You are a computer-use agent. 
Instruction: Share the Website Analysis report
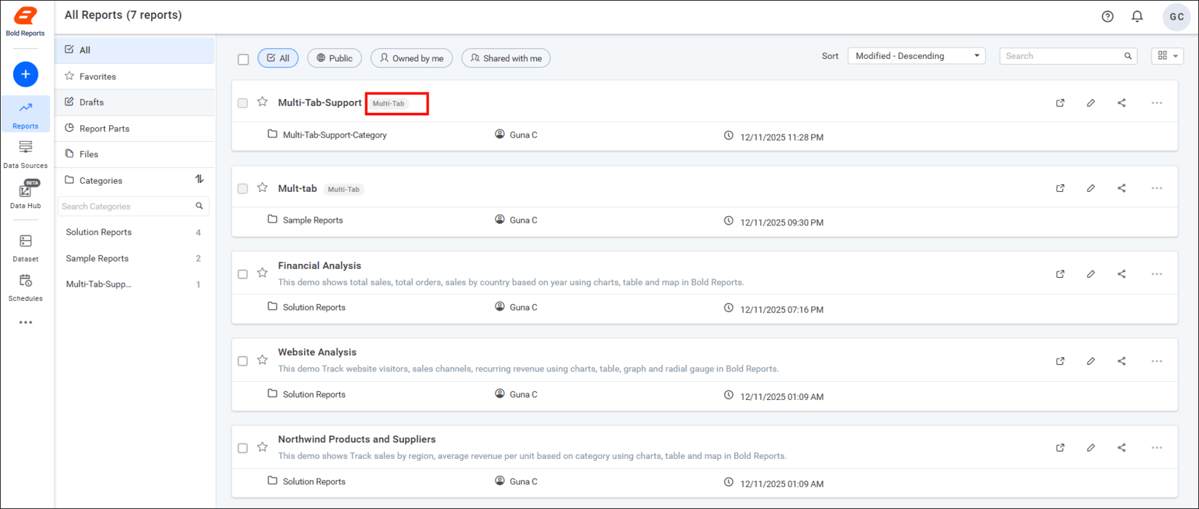1121,361
